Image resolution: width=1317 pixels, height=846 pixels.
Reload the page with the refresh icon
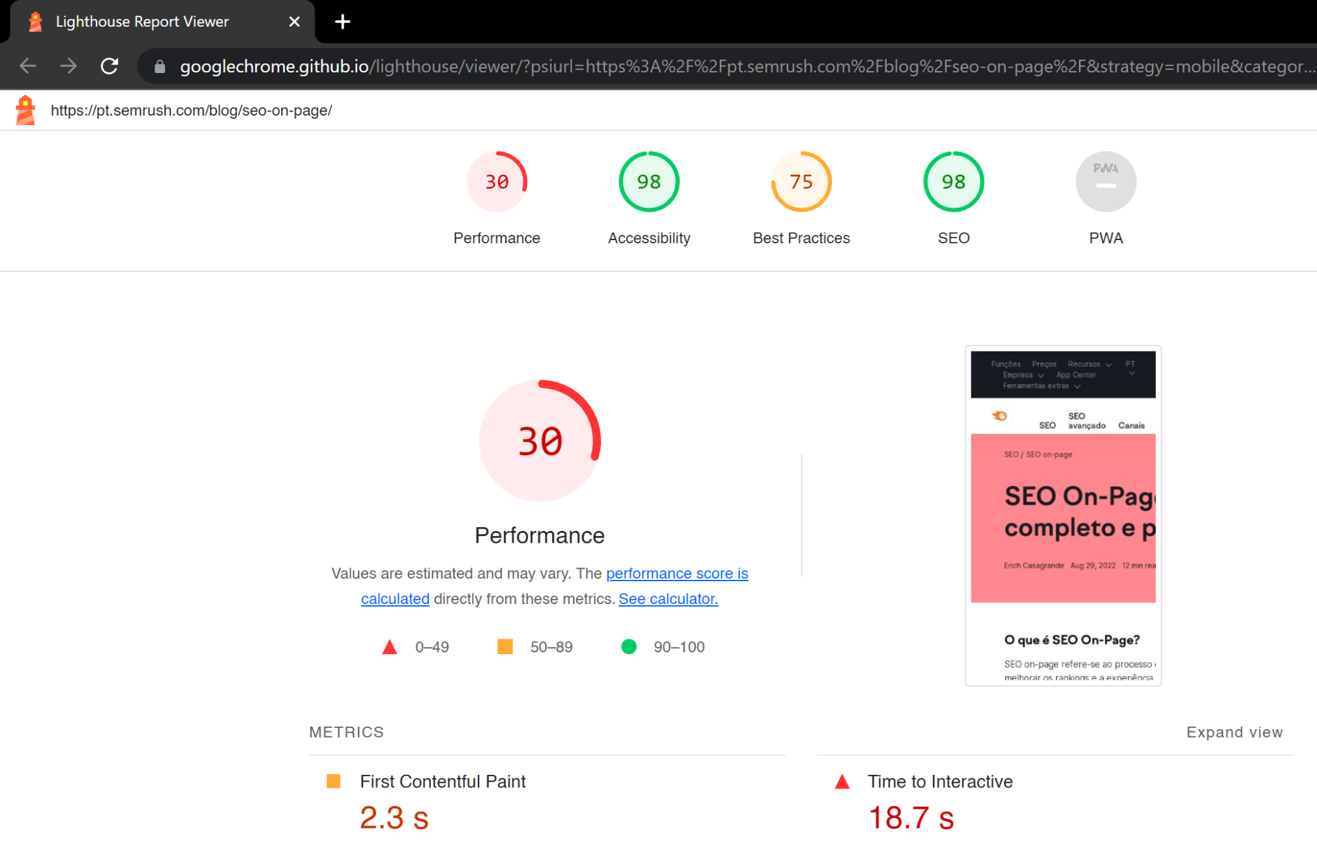tap(110, 66)
